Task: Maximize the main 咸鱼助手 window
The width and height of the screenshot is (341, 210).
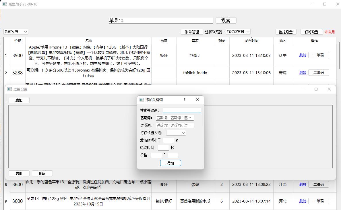Action: tap(325, 4)
